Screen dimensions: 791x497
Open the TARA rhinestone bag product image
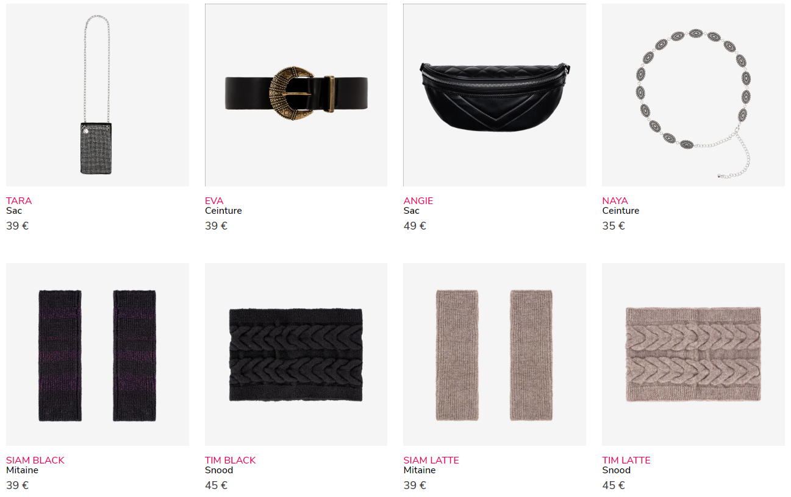point(98,95)
